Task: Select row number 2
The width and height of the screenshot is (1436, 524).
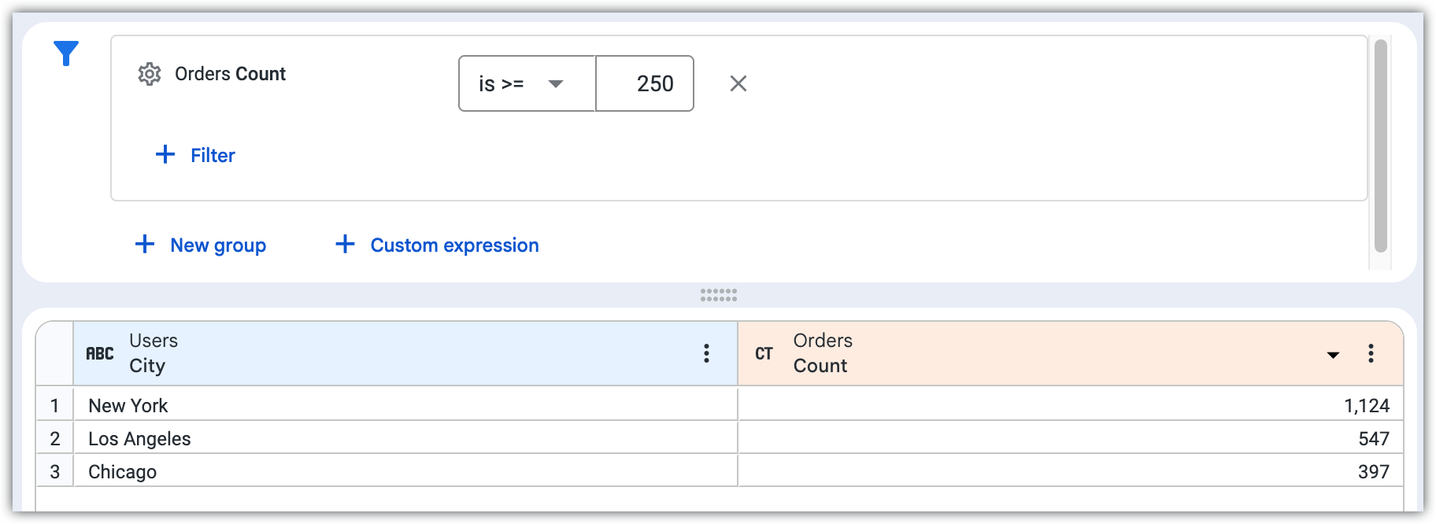Action: click(55, 439)
